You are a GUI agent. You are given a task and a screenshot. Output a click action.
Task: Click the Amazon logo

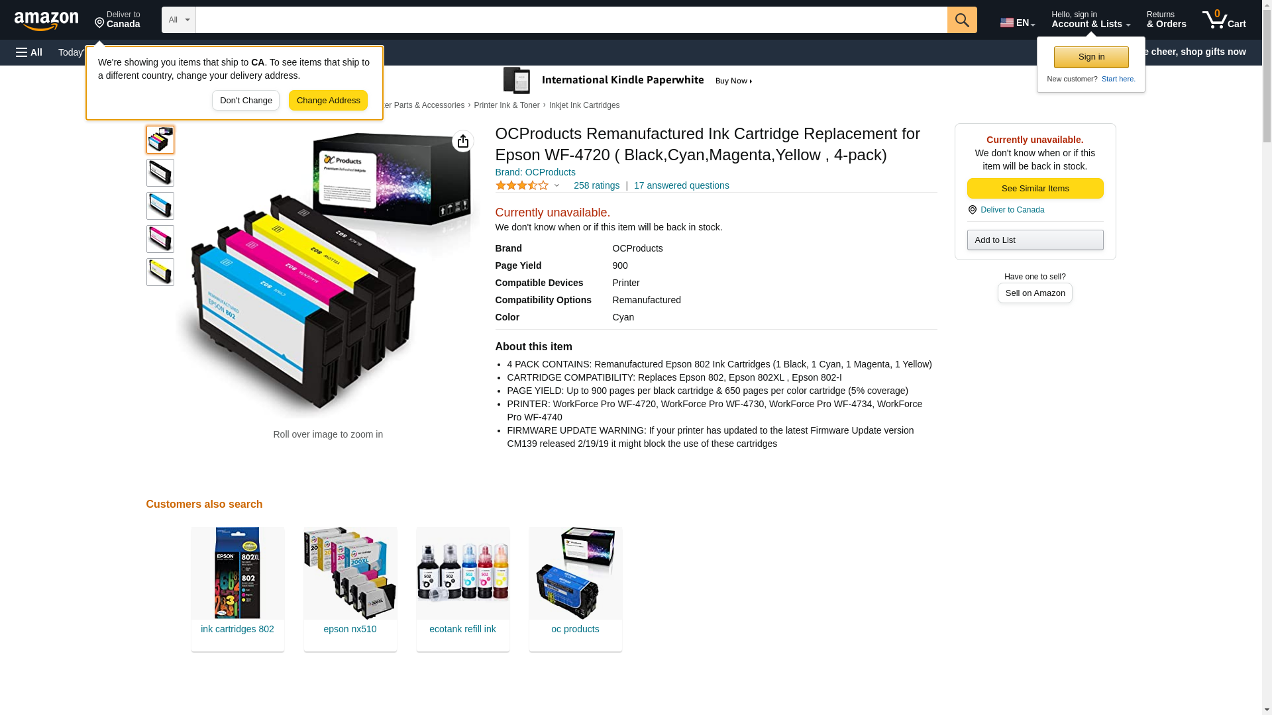pyautogui.click(x=46, y=21)
